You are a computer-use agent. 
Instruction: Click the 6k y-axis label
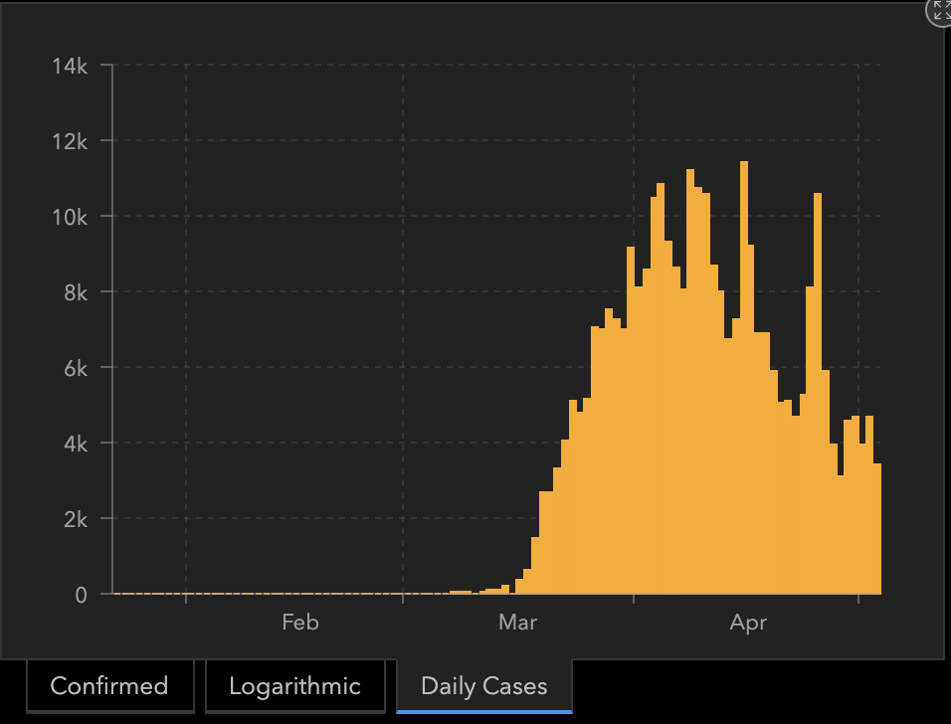[76, 368]
